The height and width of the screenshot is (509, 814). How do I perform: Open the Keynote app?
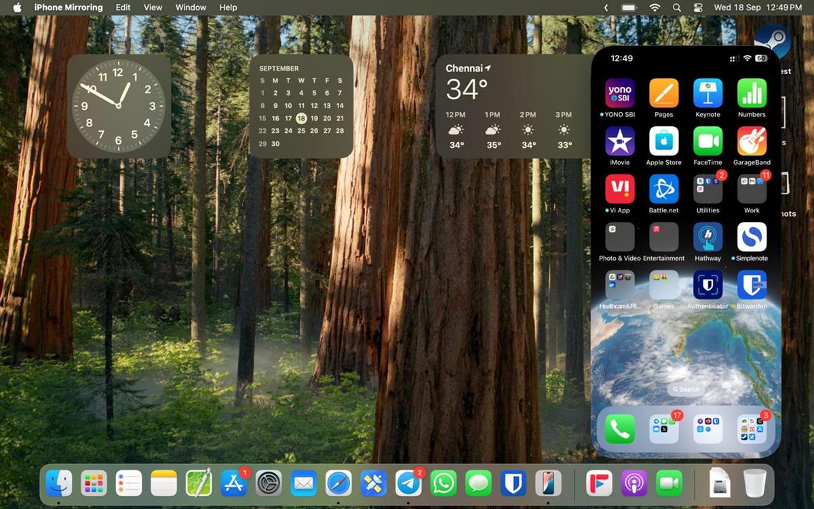708,94
